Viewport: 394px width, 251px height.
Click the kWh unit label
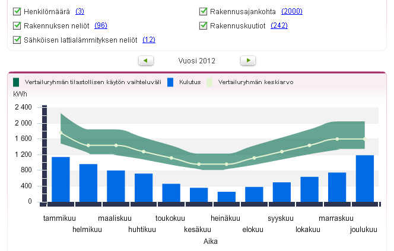point(20,94)
